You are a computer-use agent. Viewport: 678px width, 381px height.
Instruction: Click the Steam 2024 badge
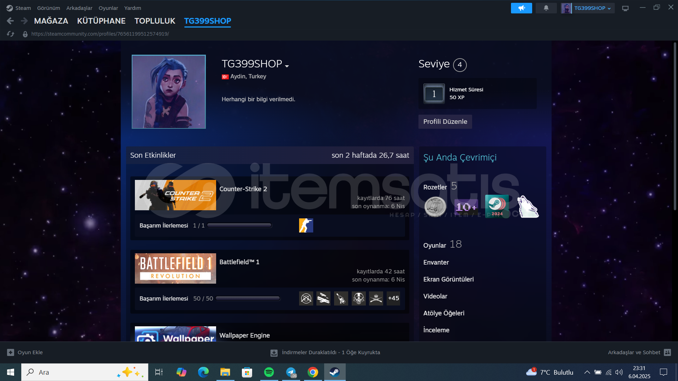(x=497, y=206)
